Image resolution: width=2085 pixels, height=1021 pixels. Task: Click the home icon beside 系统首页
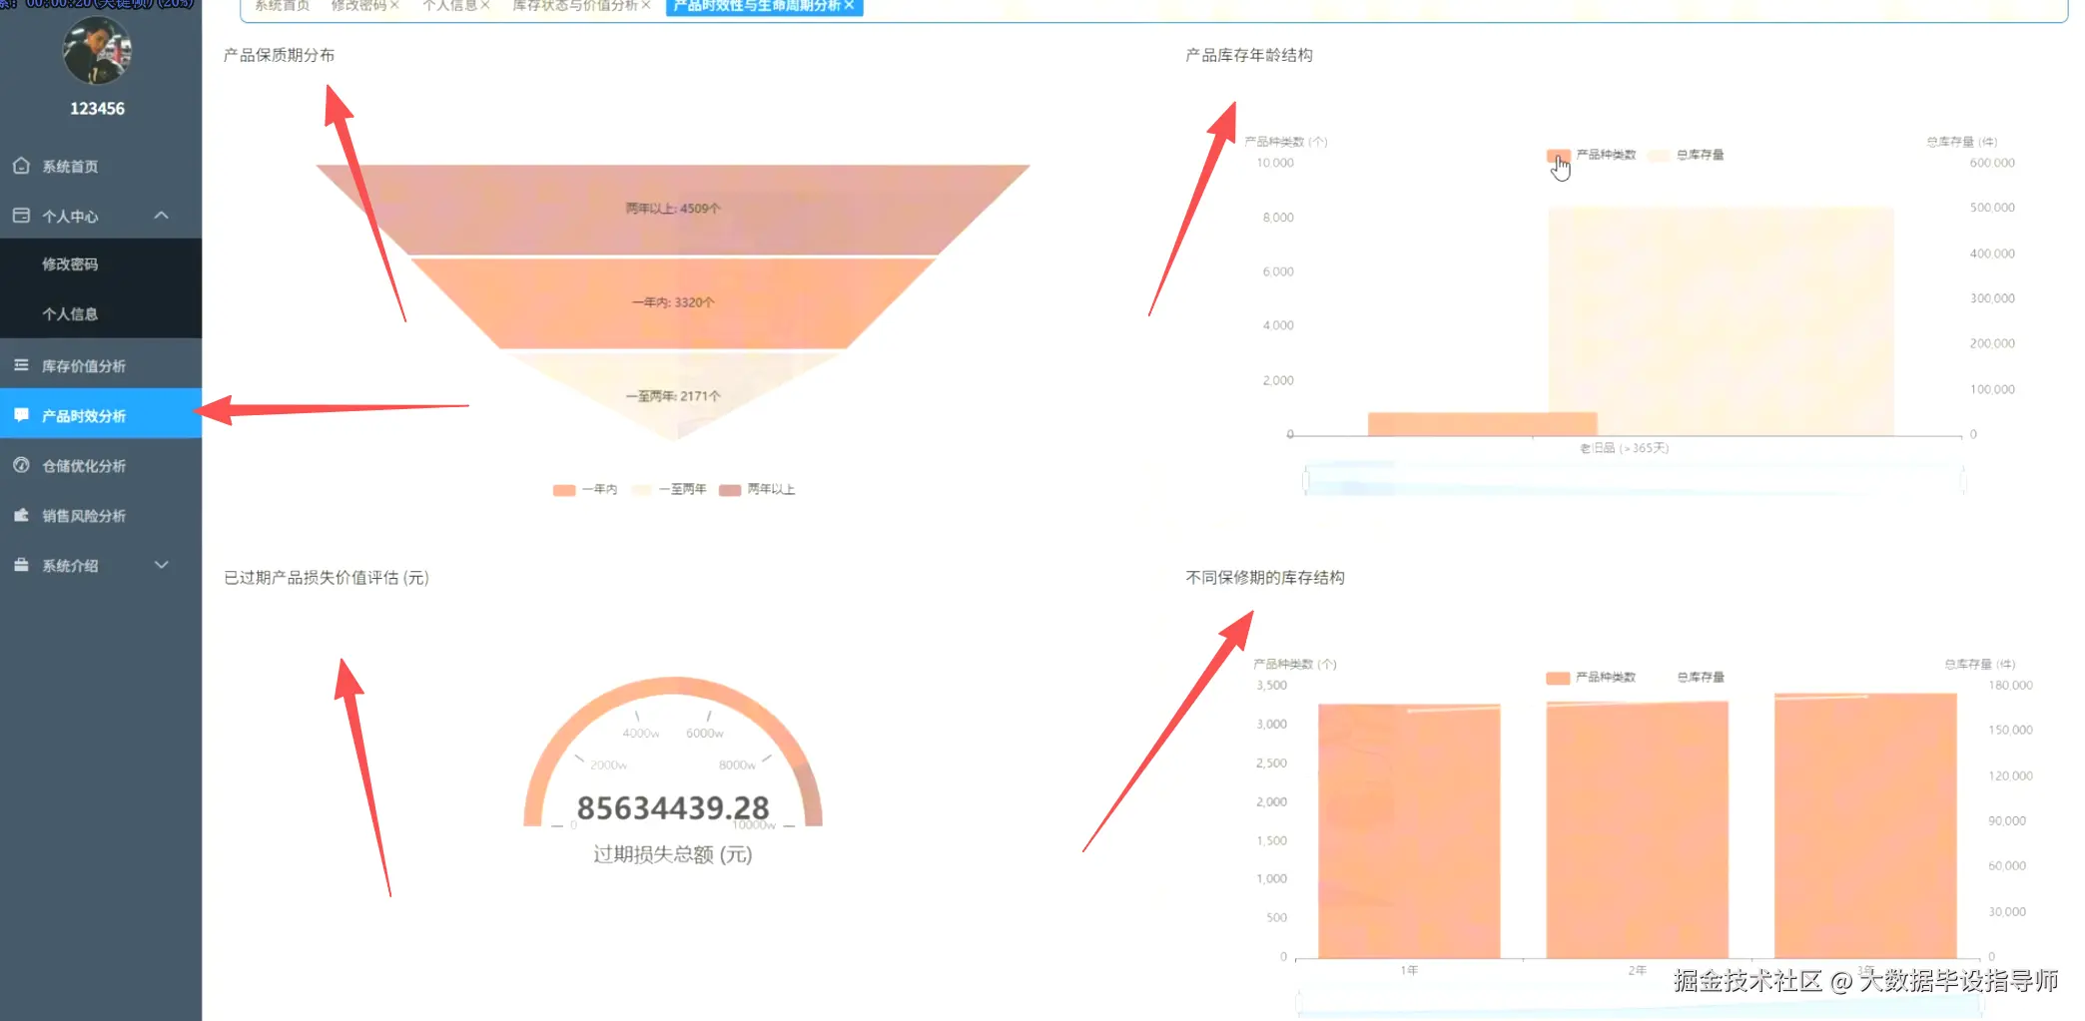[21, 166]
